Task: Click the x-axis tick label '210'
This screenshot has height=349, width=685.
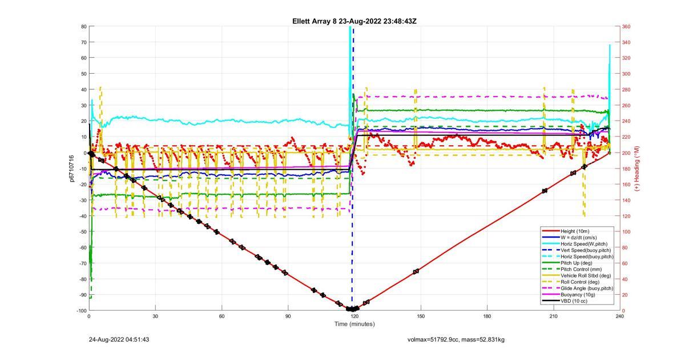Action: pyautogui.click(x=553, y=316)
